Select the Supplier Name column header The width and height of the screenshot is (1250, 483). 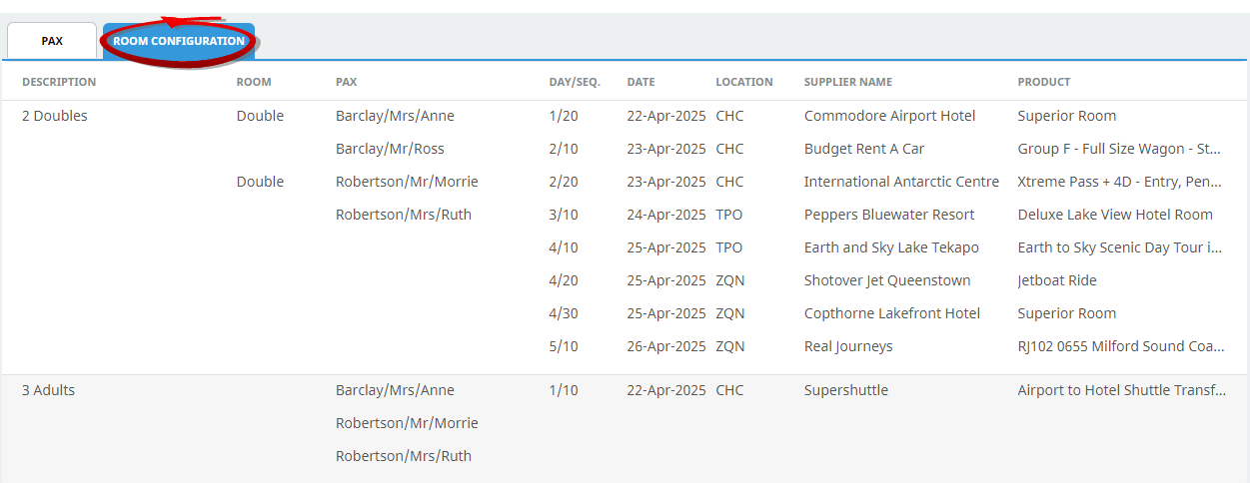click(x=847, y=82)
